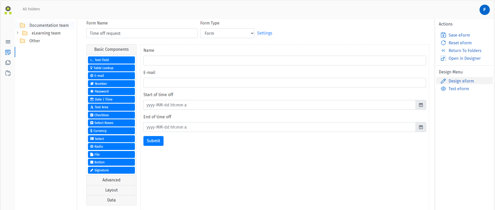Image resolution: width=495 pixels, height=210 pixels.
Task: Select Design eForm in Design Menu
Action: point(464,81)
